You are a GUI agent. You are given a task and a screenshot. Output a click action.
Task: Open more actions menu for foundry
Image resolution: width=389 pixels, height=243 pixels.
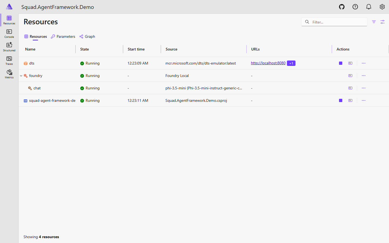click(364, 76)
